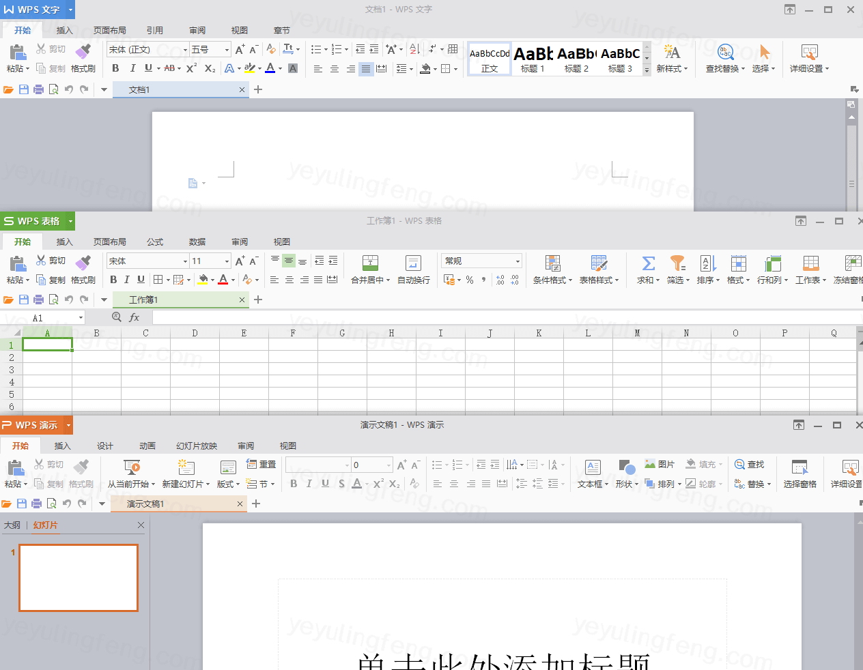Open 版式 layout dropdown
This screenshot has width=863, height=670.
[x=228, y=484]
